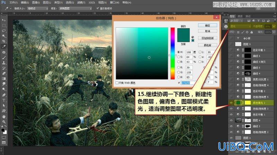The height and width of the screenshot is (155, 277).
Task: Open the layer filter type dropdown
Action: point(237,21)
